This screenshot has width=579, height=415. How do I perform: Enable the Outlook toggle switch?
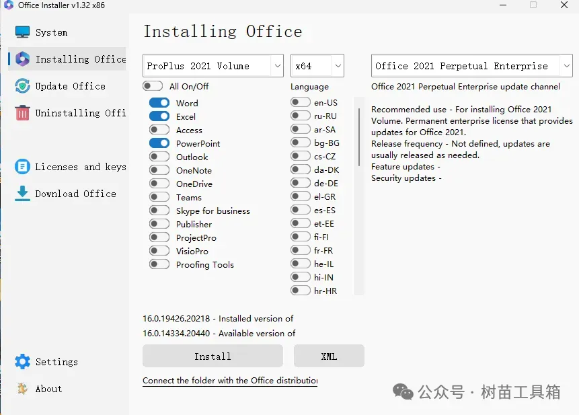click(159, 157)
